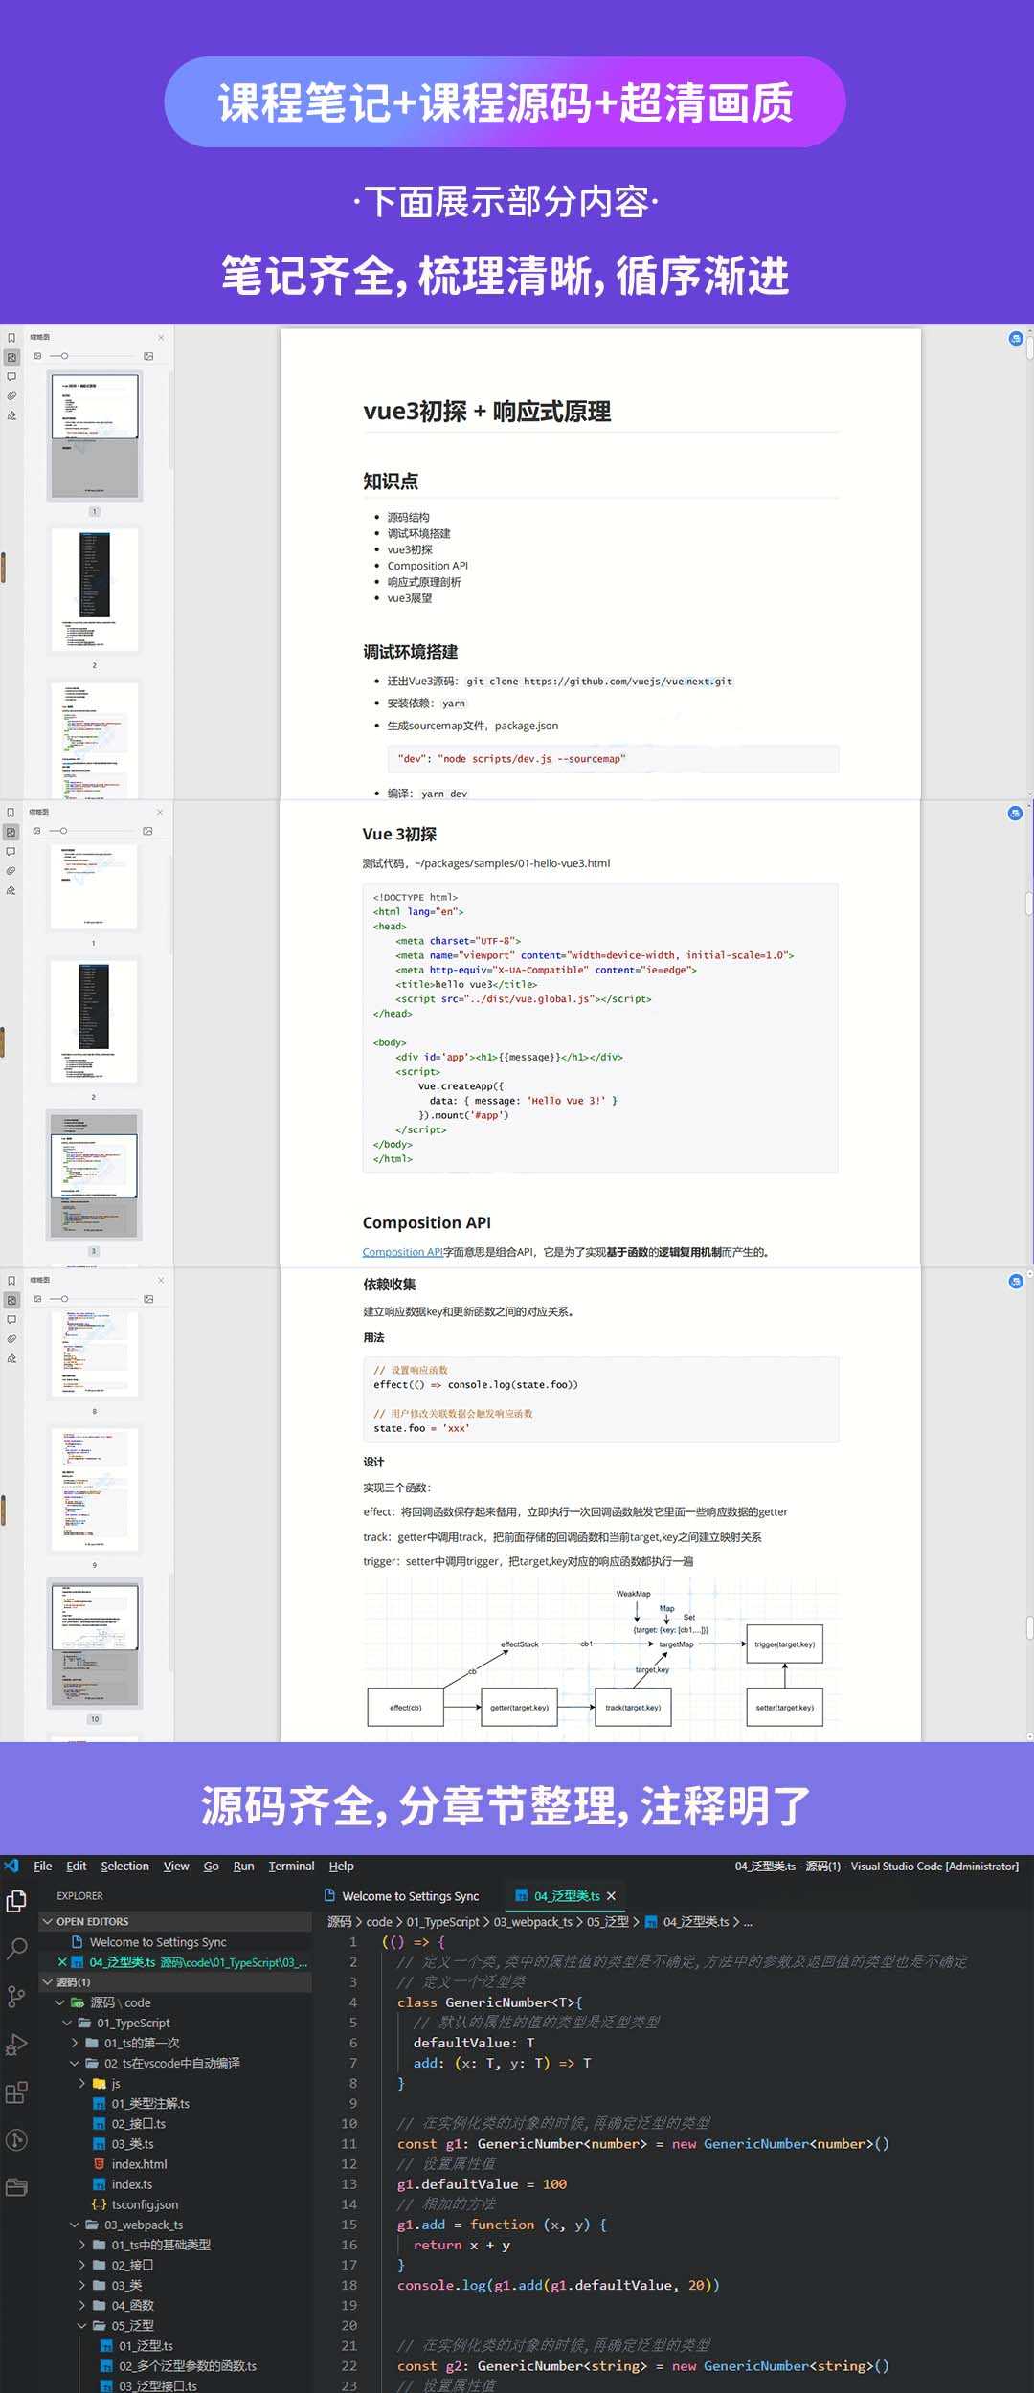
Task: Open the Source Control view icon
Action: [x=16, y=1996]
